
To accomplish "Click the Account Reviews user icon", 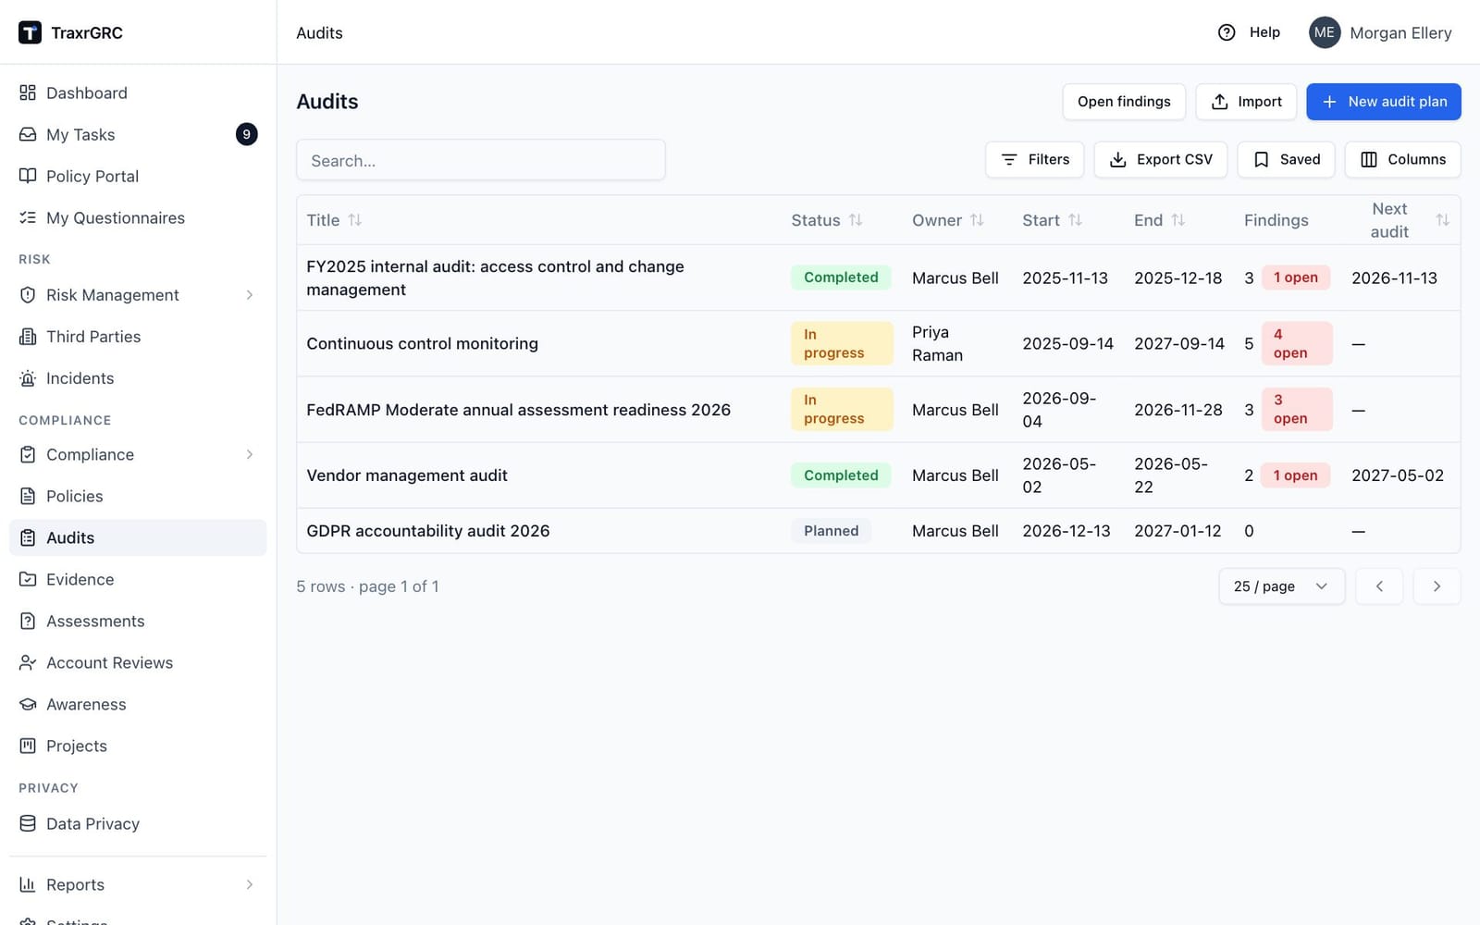I will coord(28,662).
